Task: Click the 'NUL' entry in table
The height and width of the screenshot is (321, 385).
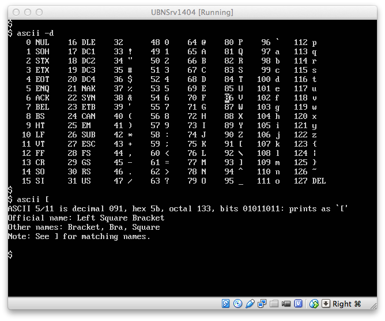Action: pos(42,42)
